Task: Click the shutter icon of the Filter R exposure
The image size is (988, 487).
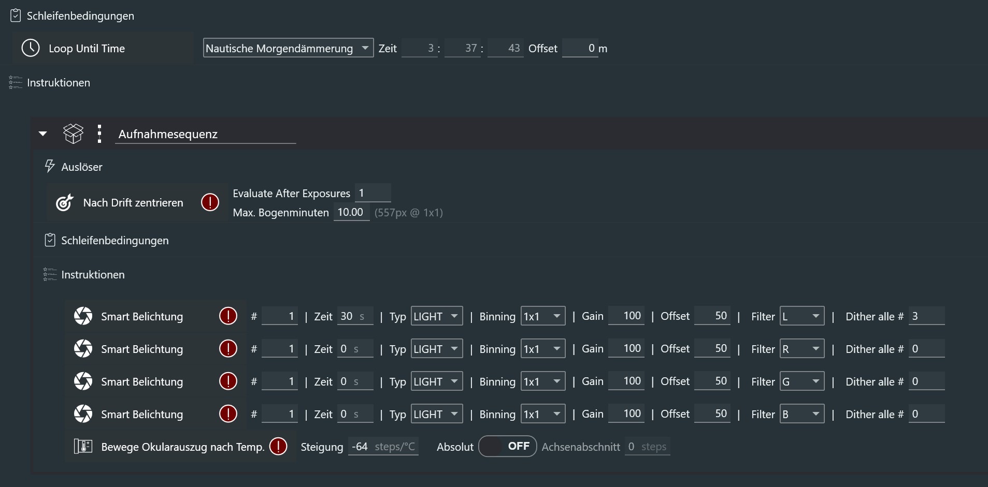Action: pyautogui.click(x=83, y=348)
